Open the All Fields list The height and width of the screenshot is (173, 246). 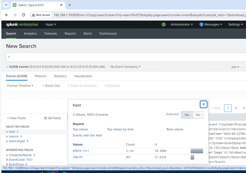52,118
